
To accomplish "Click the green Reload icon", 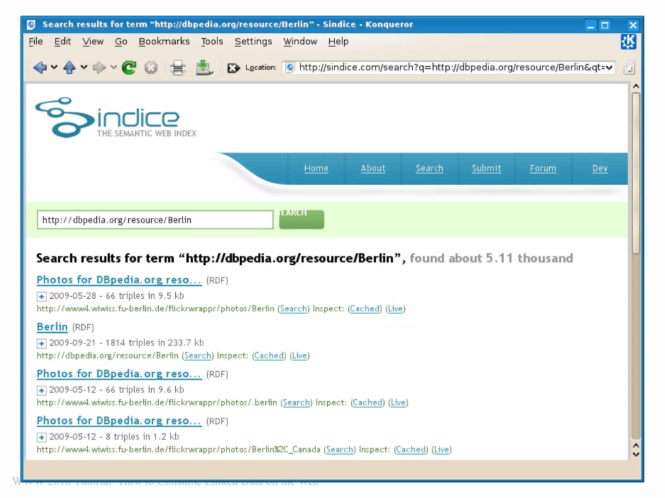I will coord(129,67).
